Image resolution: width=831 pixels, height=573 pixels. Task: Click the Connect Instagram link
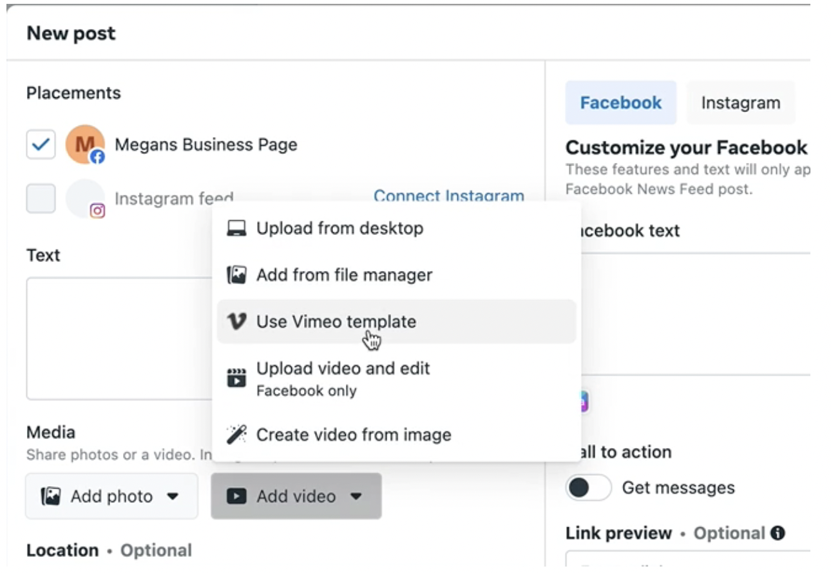pyautogui.click(x=449, y=196)
